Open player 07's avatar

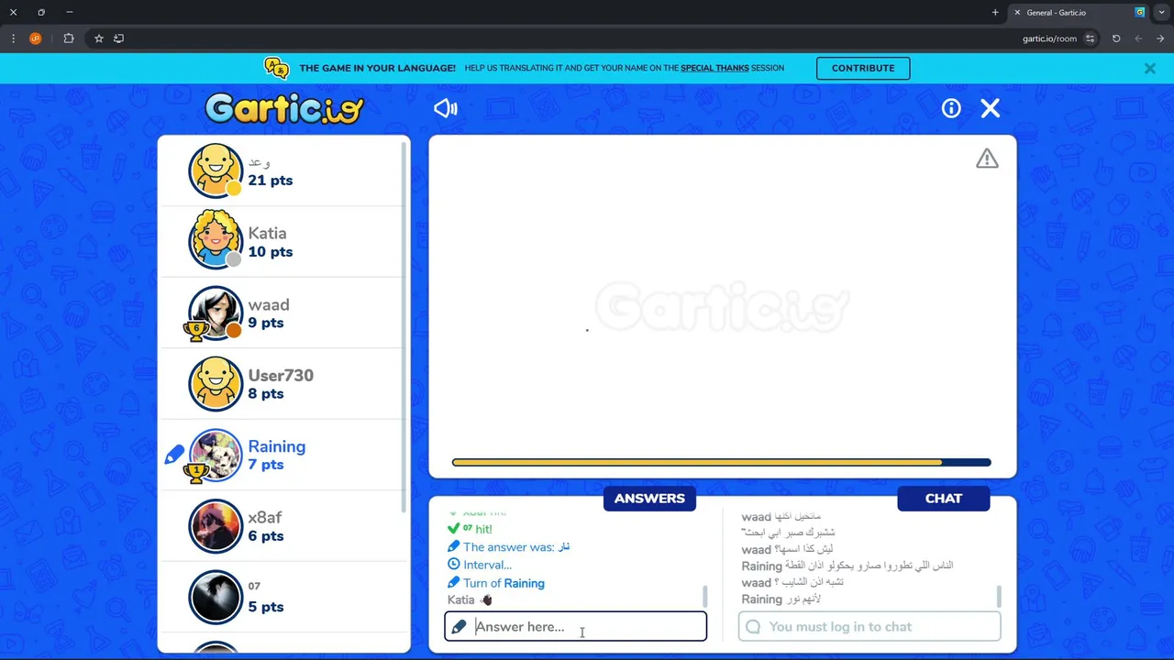click(216, 597)
